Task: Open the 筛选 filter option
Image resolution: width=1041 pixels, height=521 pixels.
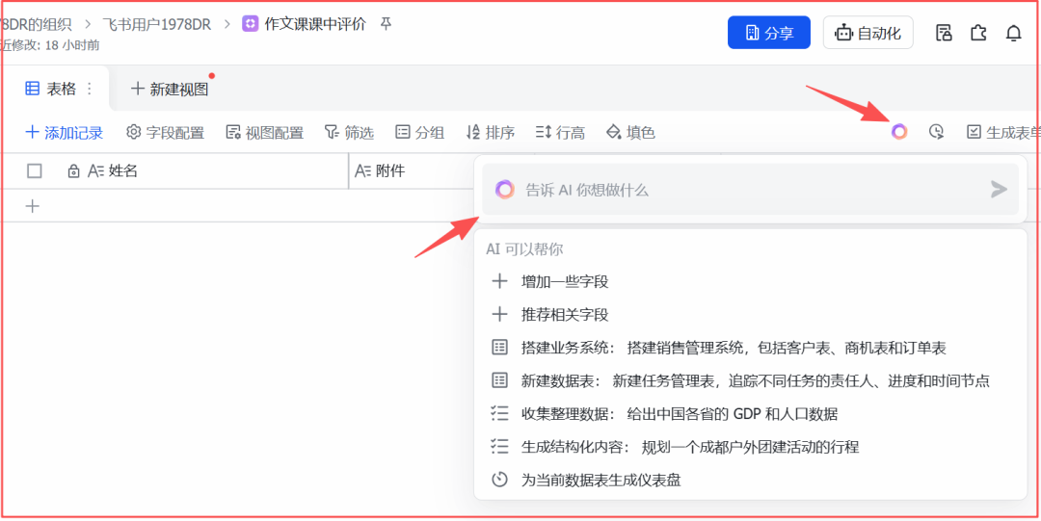Action: click(349, 133)
